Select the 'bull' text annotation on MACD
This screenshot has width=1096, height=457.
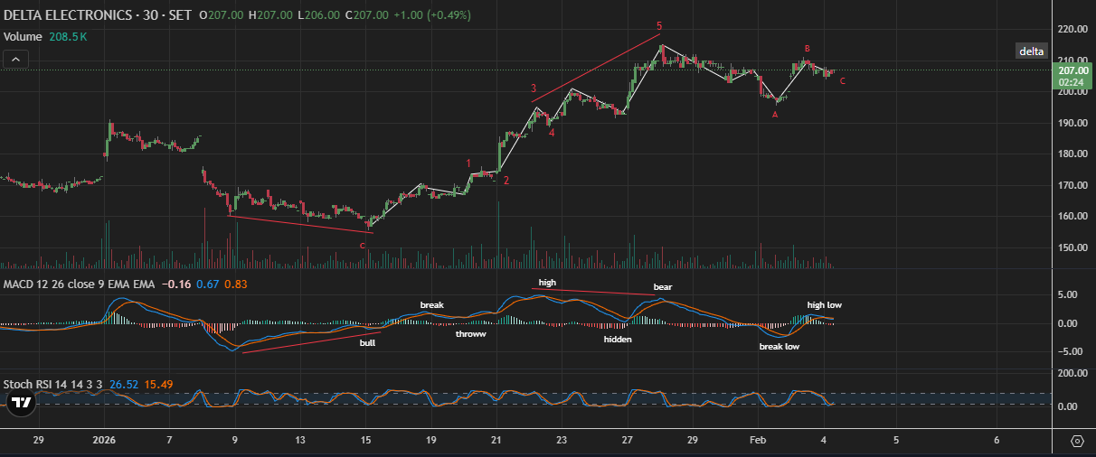coord(367,343)
